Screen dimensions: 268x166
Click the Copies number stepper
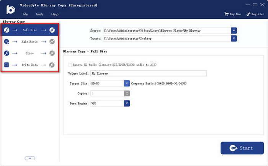coord(127,93)
